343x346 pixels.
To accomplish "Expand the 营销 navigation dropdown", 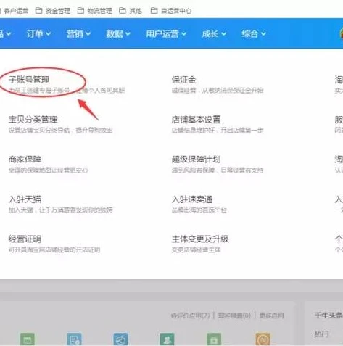I will click(78, 33).
